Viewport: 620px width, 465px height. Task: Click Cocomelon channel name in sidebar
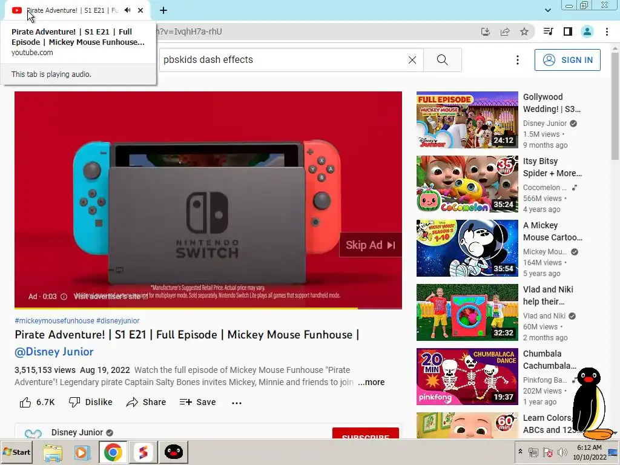coord(544,188)
